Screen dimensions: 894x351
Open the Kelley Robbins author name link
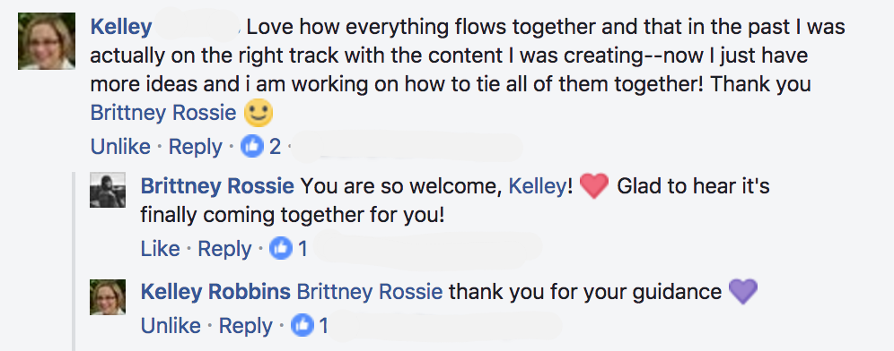click(215, 292)
